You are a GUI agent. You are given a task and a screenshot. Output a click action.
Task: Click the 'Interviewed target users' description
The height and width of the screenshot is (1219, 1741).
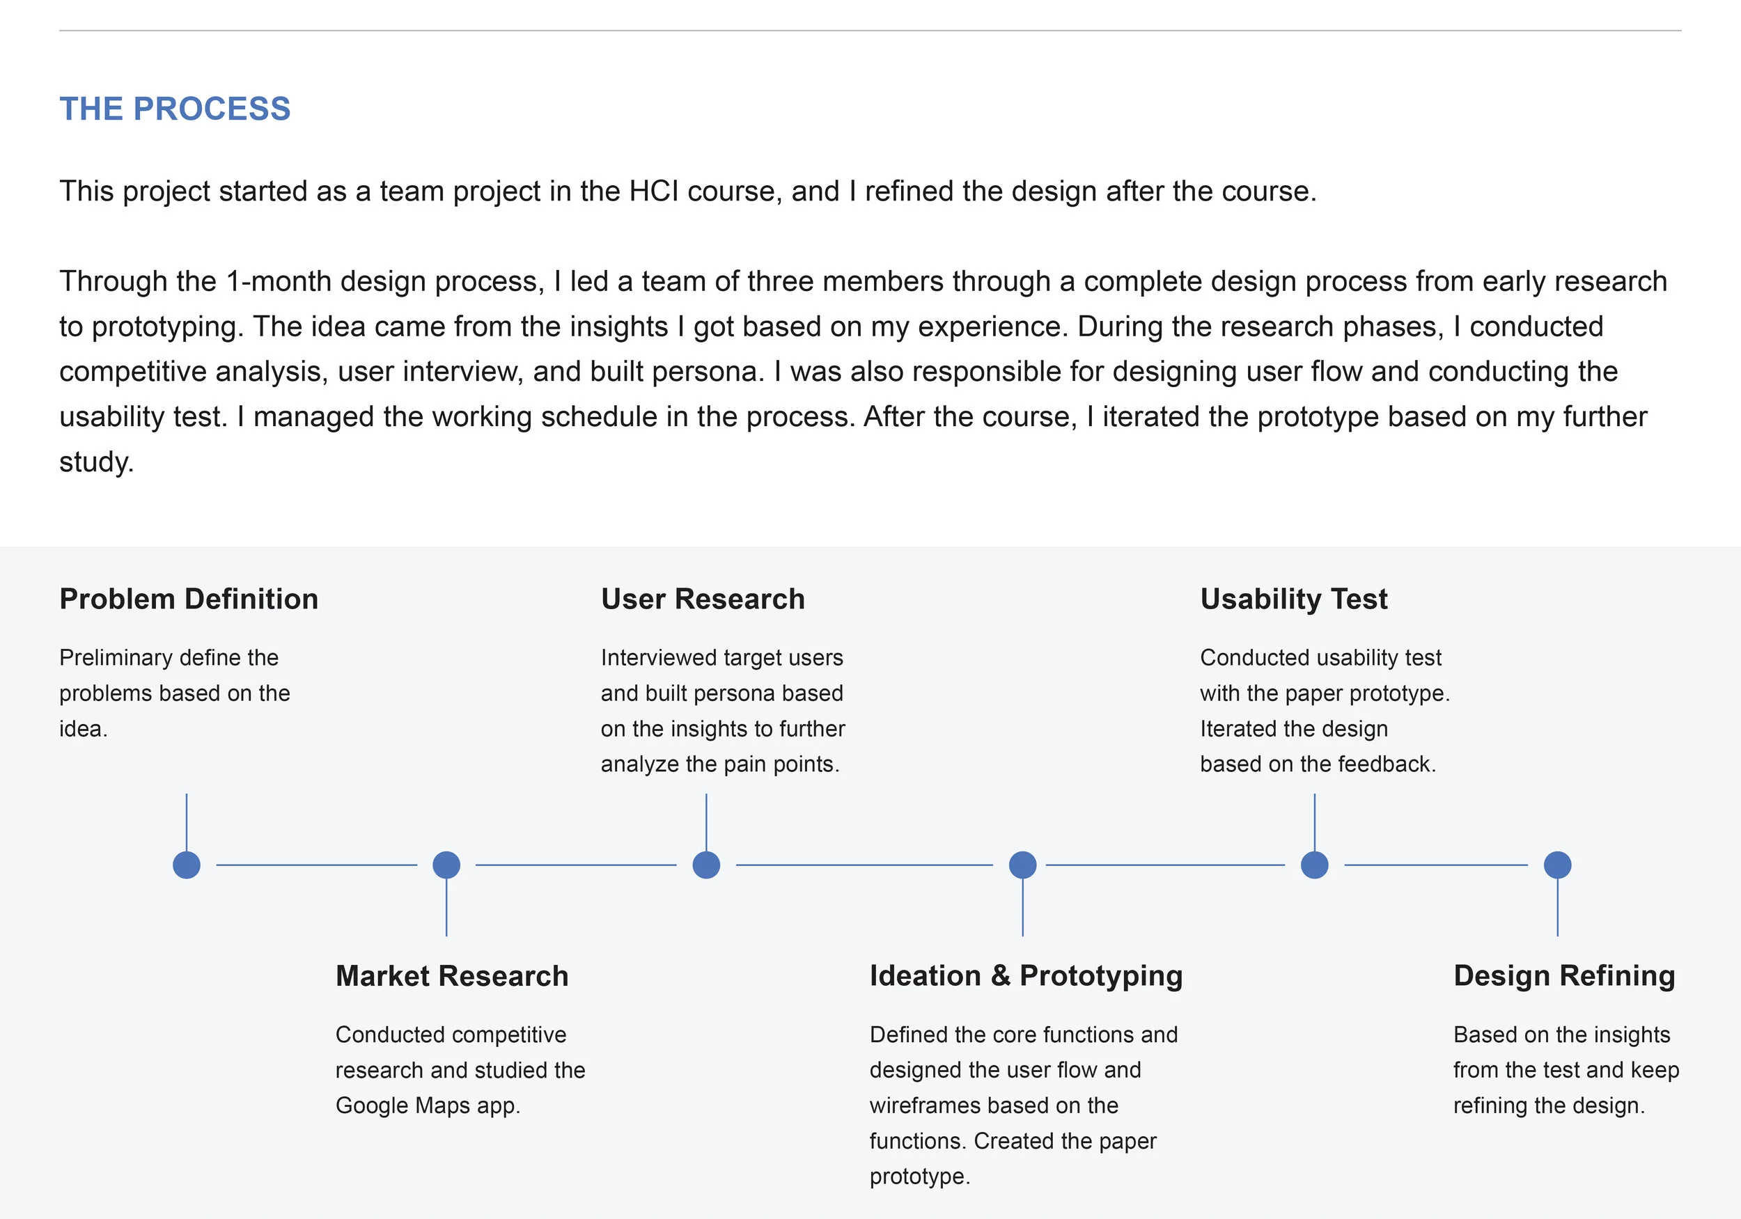point(723,711)
